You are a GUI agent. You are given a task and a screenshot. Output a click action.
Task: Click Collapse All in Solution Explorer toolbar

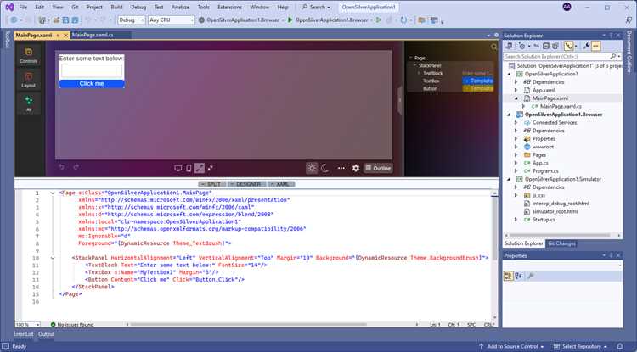tap(546, 47)
